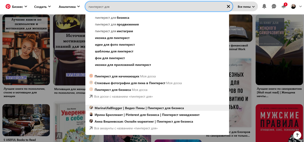The width and height of the screenshot is (304, 142).
Task: Click the Pinterest logo icon
Action: [x=8, y=7]
